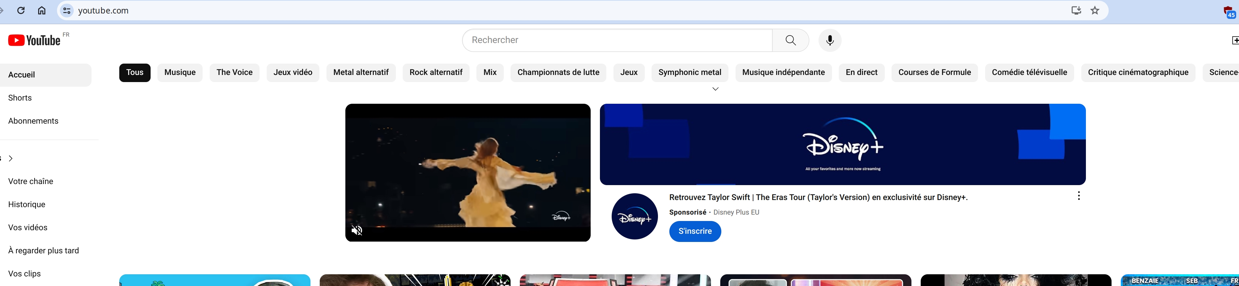Unmute the Disney+ ad video
This screenshot has width=1239, height=286.
357,231
